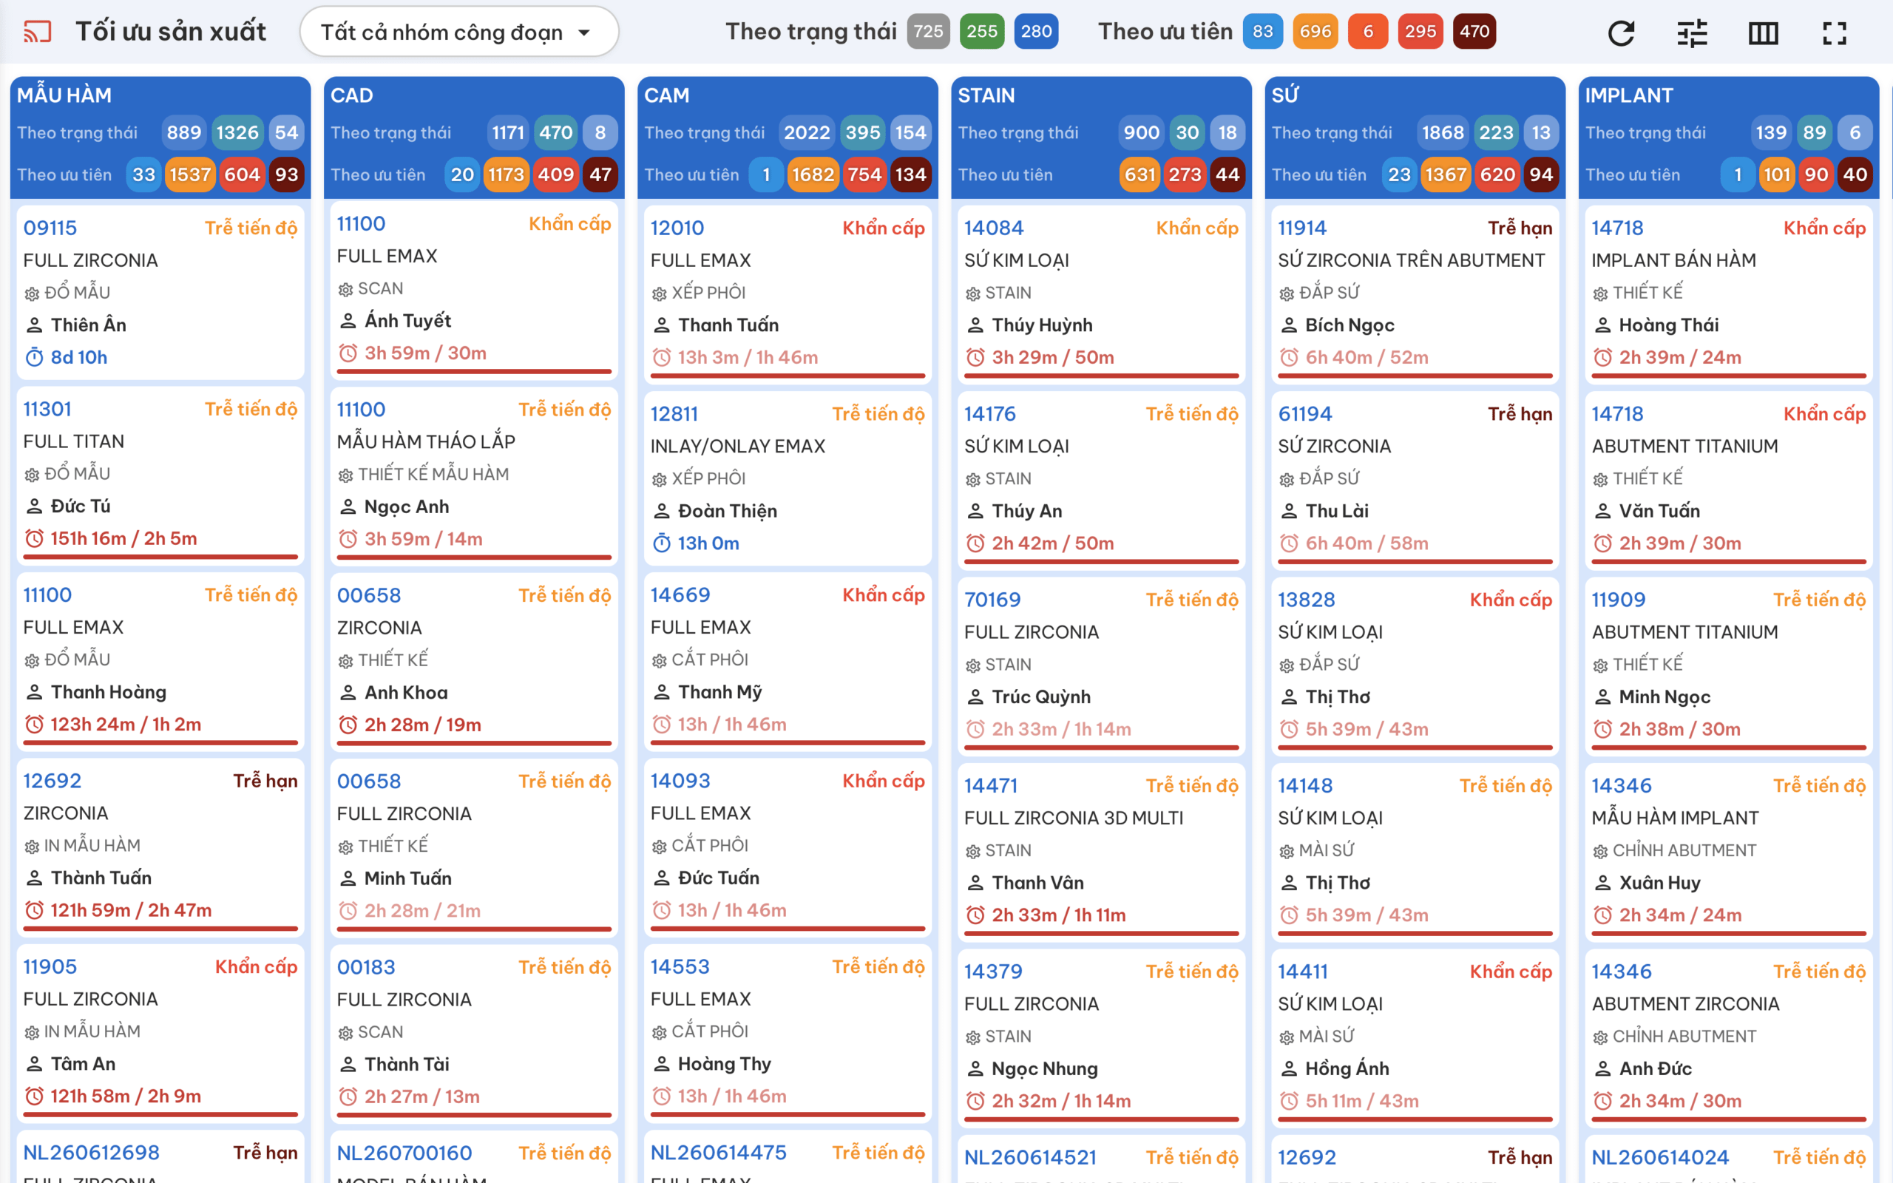Click stopwatch icon next to 8d 10h
The image size is (1893, 1183).
(35, 358)
